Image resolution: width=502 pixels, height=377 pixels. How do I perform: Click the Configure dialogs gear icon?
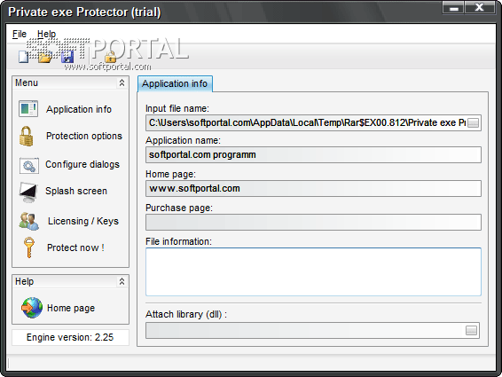point(28,166)
